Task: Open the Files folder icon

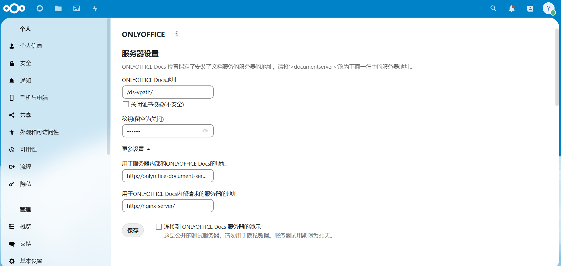Action: click(x=58, y=9)
